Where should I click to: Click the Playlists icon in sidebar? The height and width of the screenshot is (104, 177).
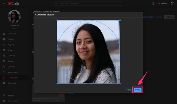pos(4,45)
